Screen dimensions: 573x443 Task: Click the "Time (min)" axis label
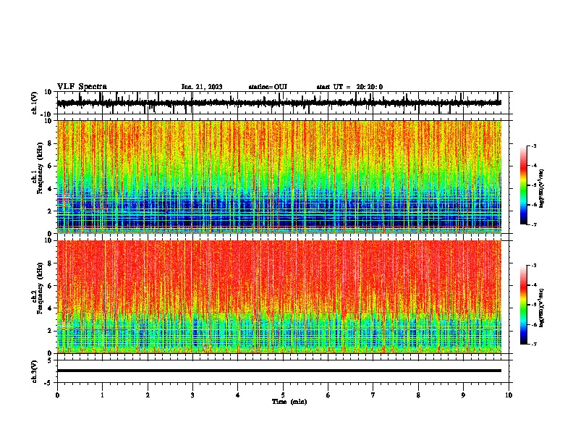click(289, 401)
